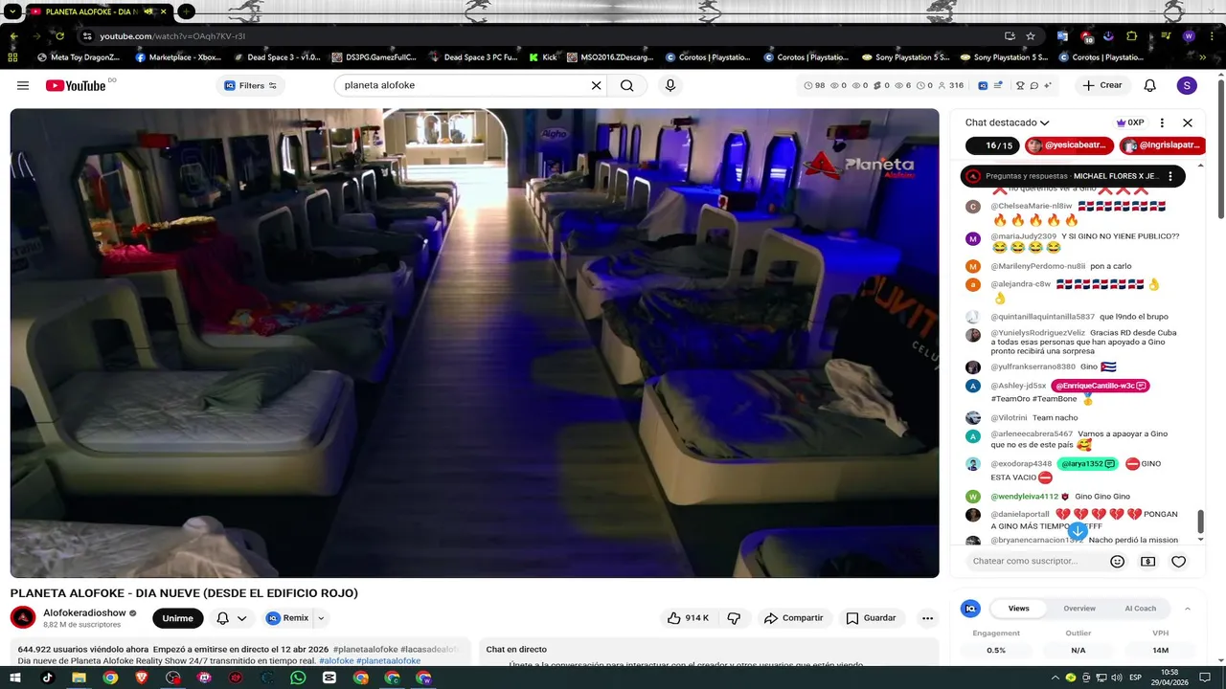Open more actions ellipsis under video

pyautogui.click(x=927, y=618)
